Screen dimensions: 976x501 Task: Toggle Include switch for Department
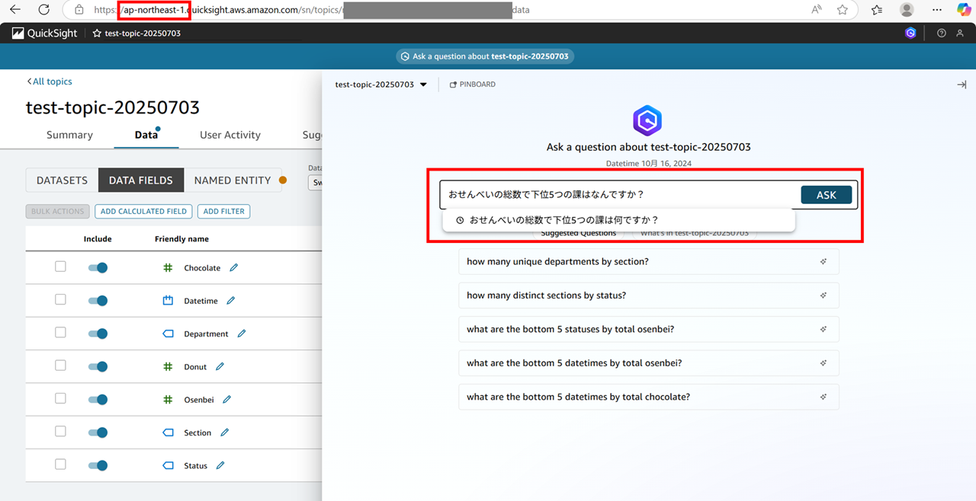(x=98, y=333)
